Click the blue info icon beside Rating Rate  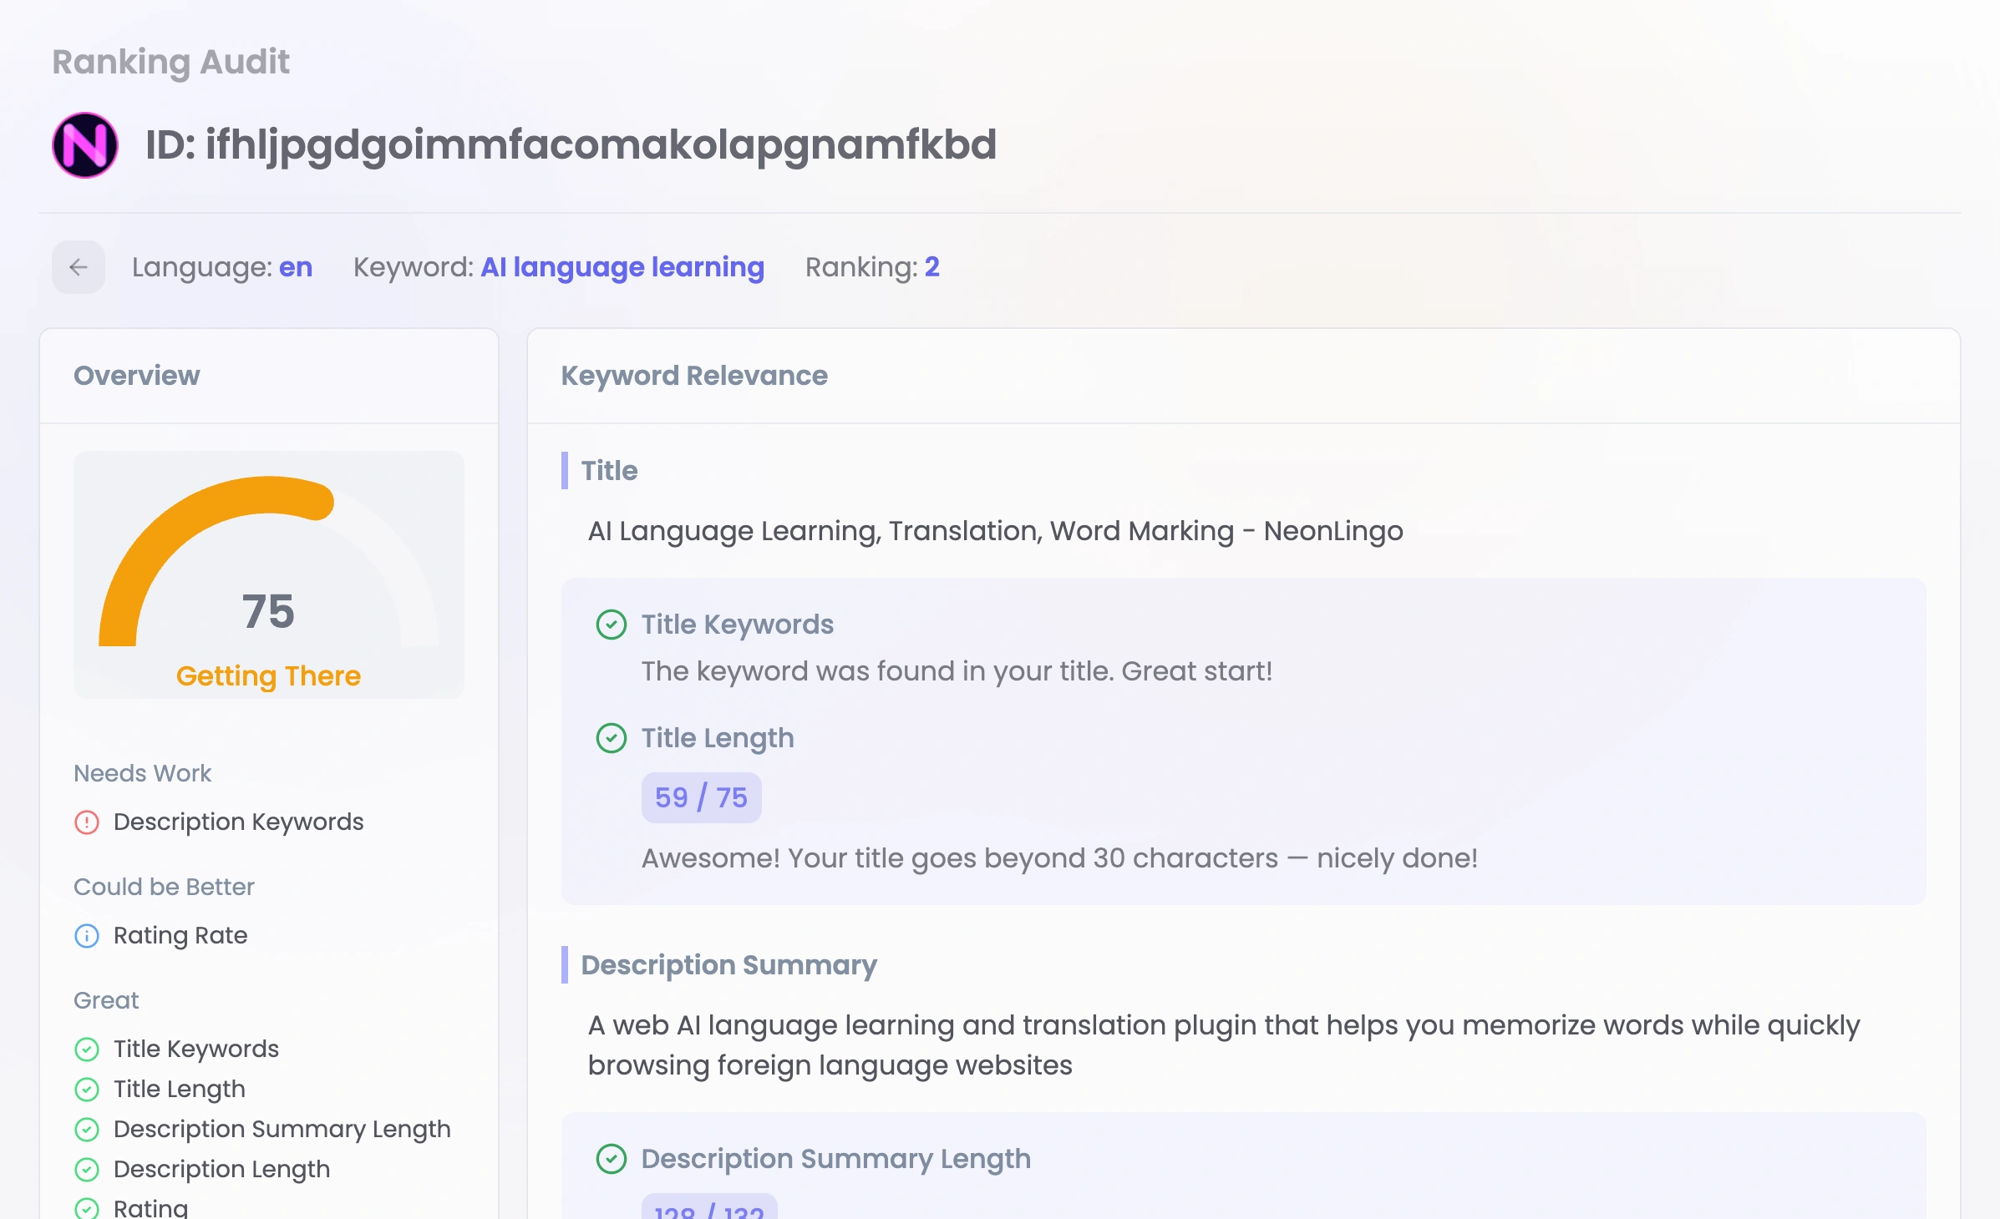(x=87, y=936)
